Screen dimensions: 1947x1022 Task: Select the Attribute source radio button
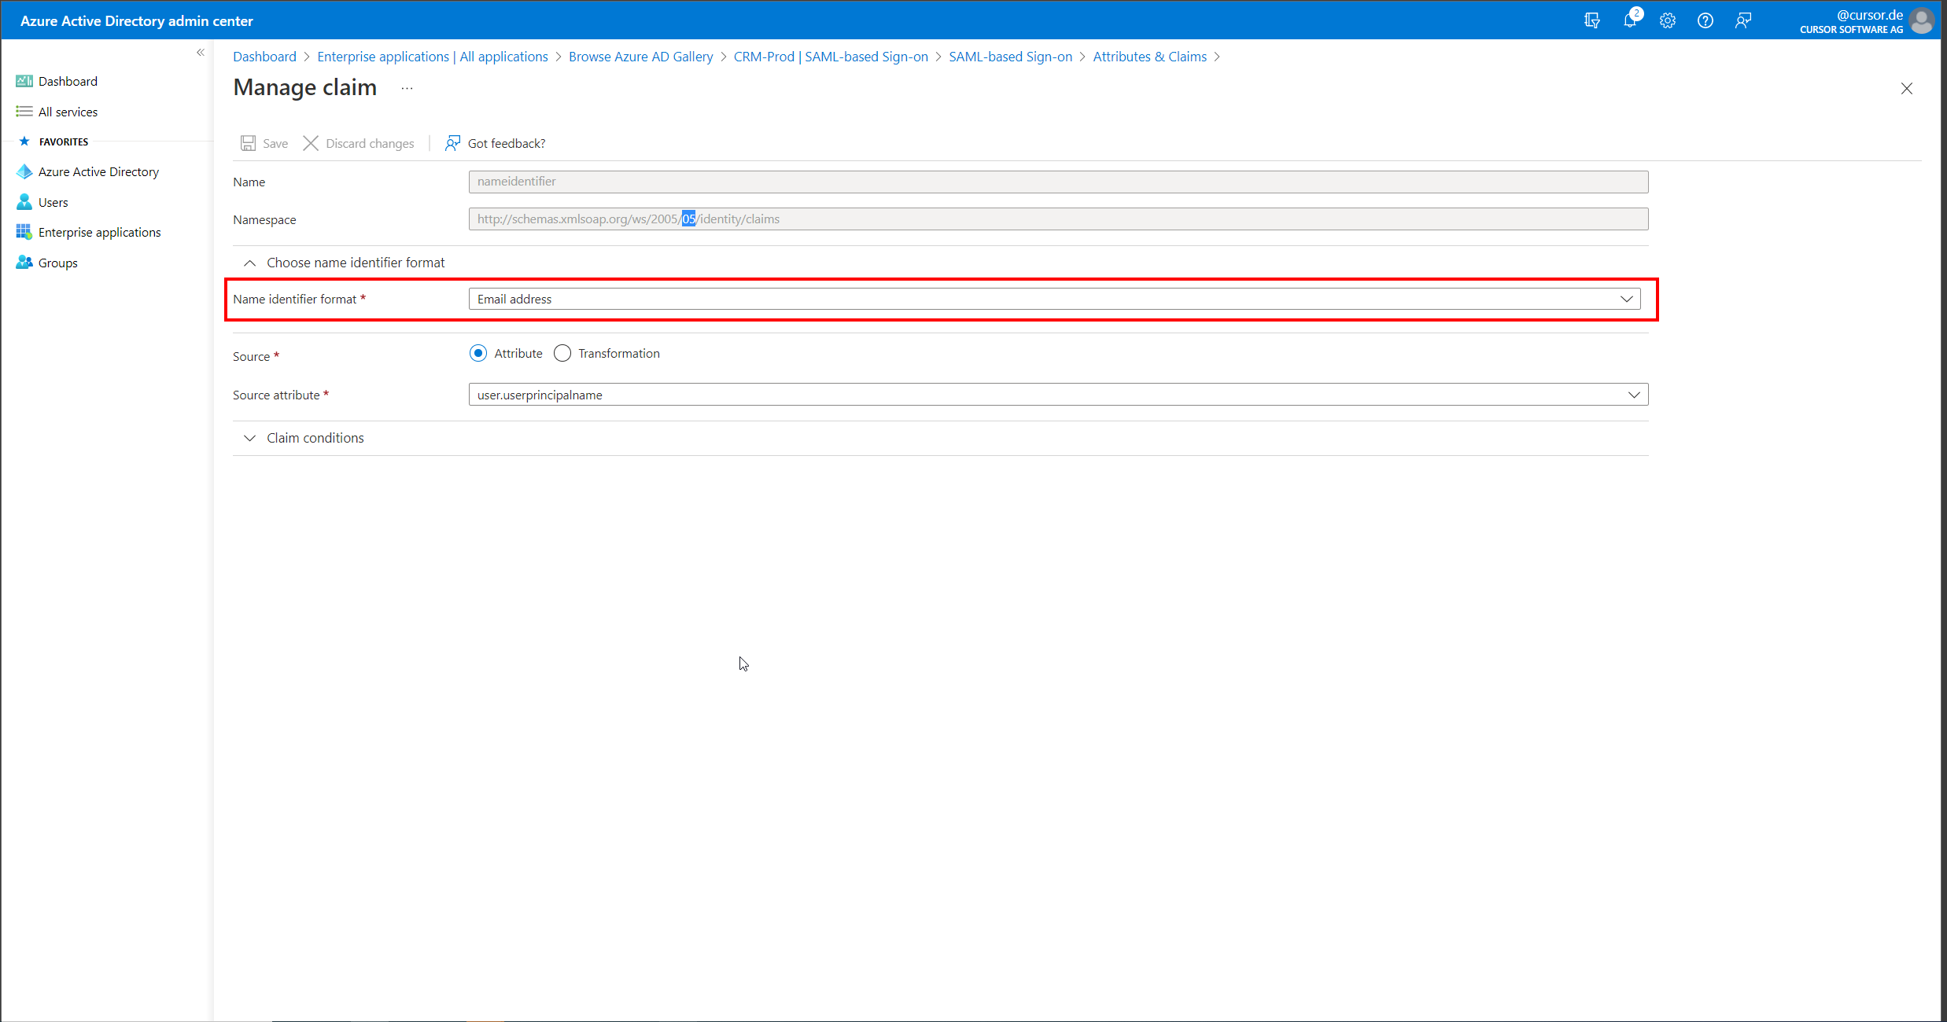(478, 353)
